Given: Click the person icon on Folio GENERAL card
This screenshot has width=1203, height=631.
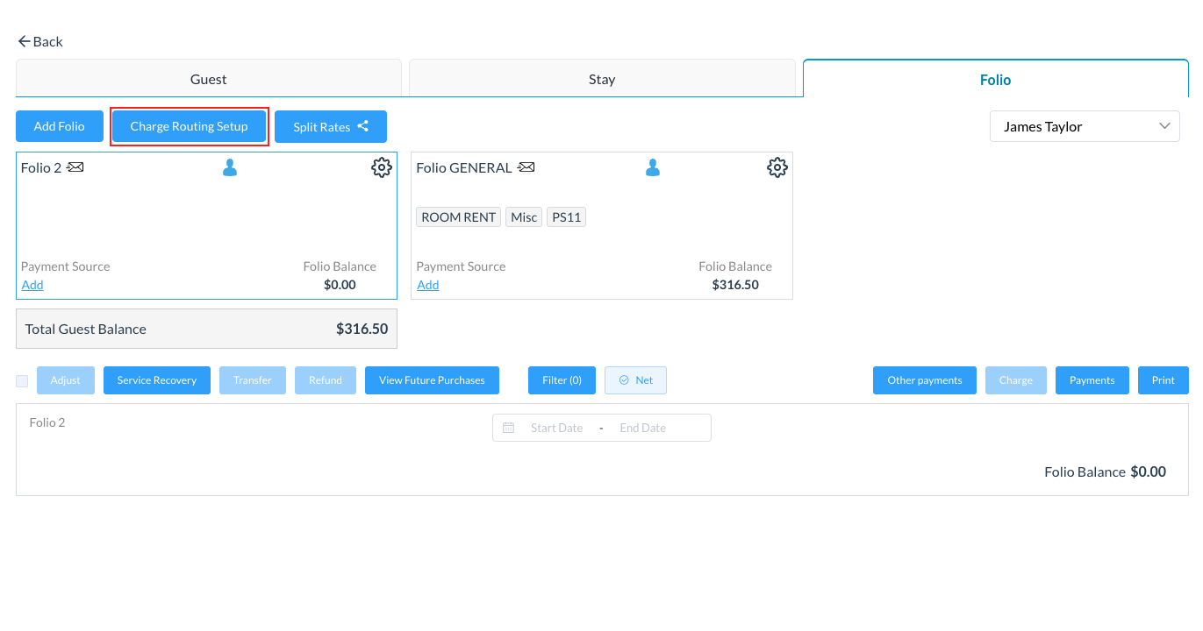Looking at the screenshot, I should (653, 167).
